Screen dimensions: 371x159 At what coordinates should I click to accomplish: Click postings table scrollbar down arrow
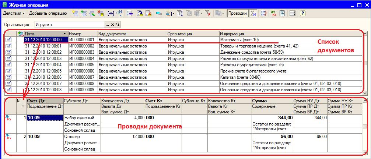pyautogui.click(x=365, y=153)
